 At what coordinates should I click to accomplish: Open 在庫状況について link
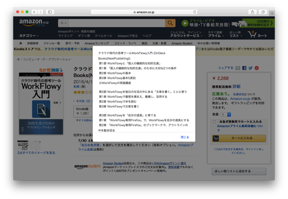click(x=244, y=94)
